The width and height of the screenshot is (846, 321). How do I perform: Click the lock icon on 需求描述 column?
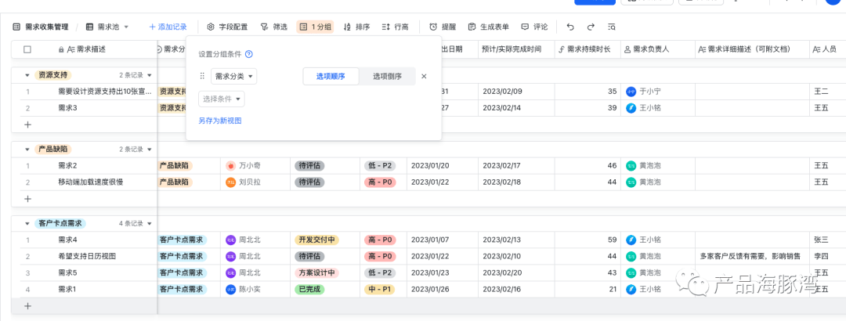[x=62, y=49]
